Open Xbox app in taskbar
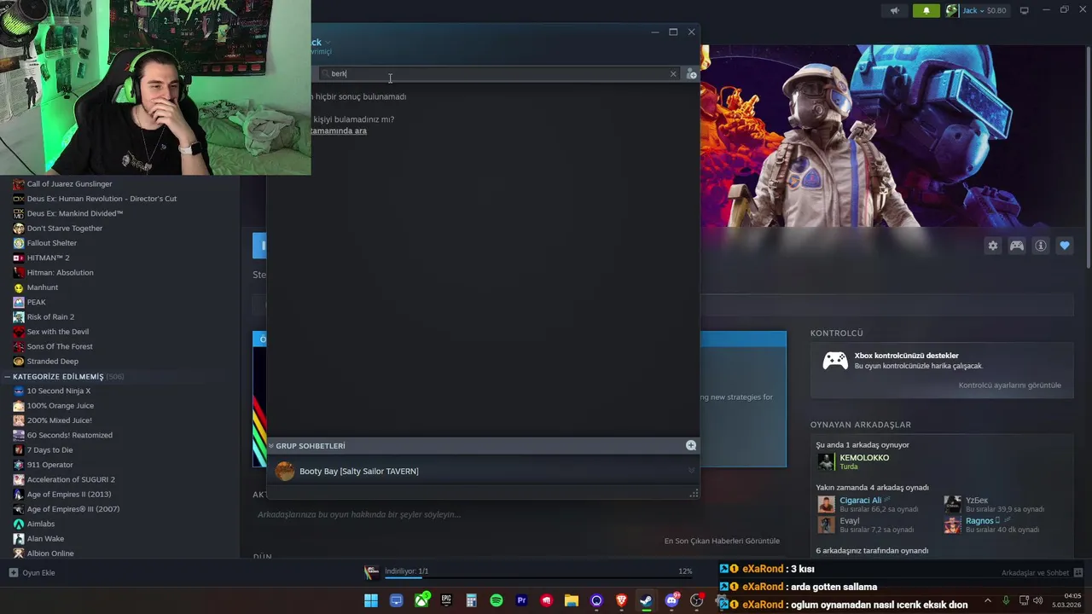Screen dimensions: 1092x614 (x=421, y=600)
